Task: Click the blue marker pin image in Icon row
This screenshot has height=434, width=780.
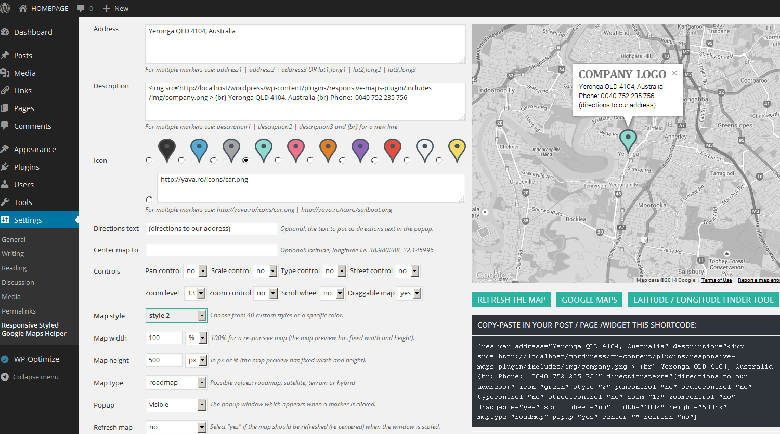Action: pyautogui.click(x=199, y=151)
